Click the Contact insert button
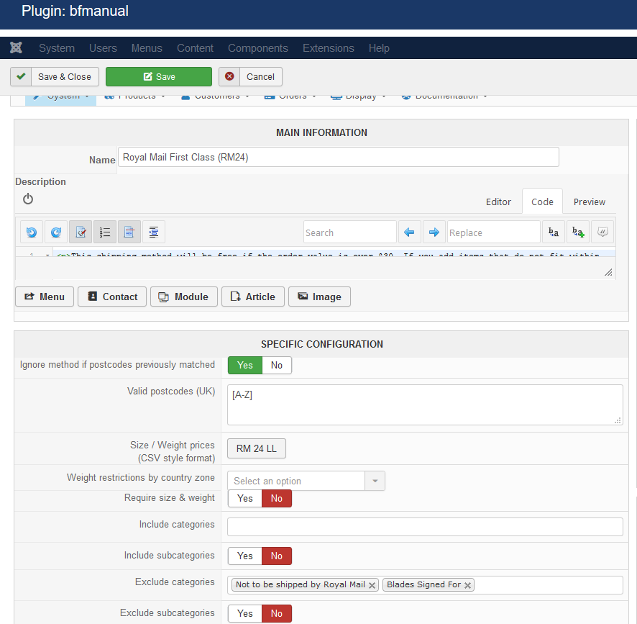The image size is (637, 624). point(112,297)
